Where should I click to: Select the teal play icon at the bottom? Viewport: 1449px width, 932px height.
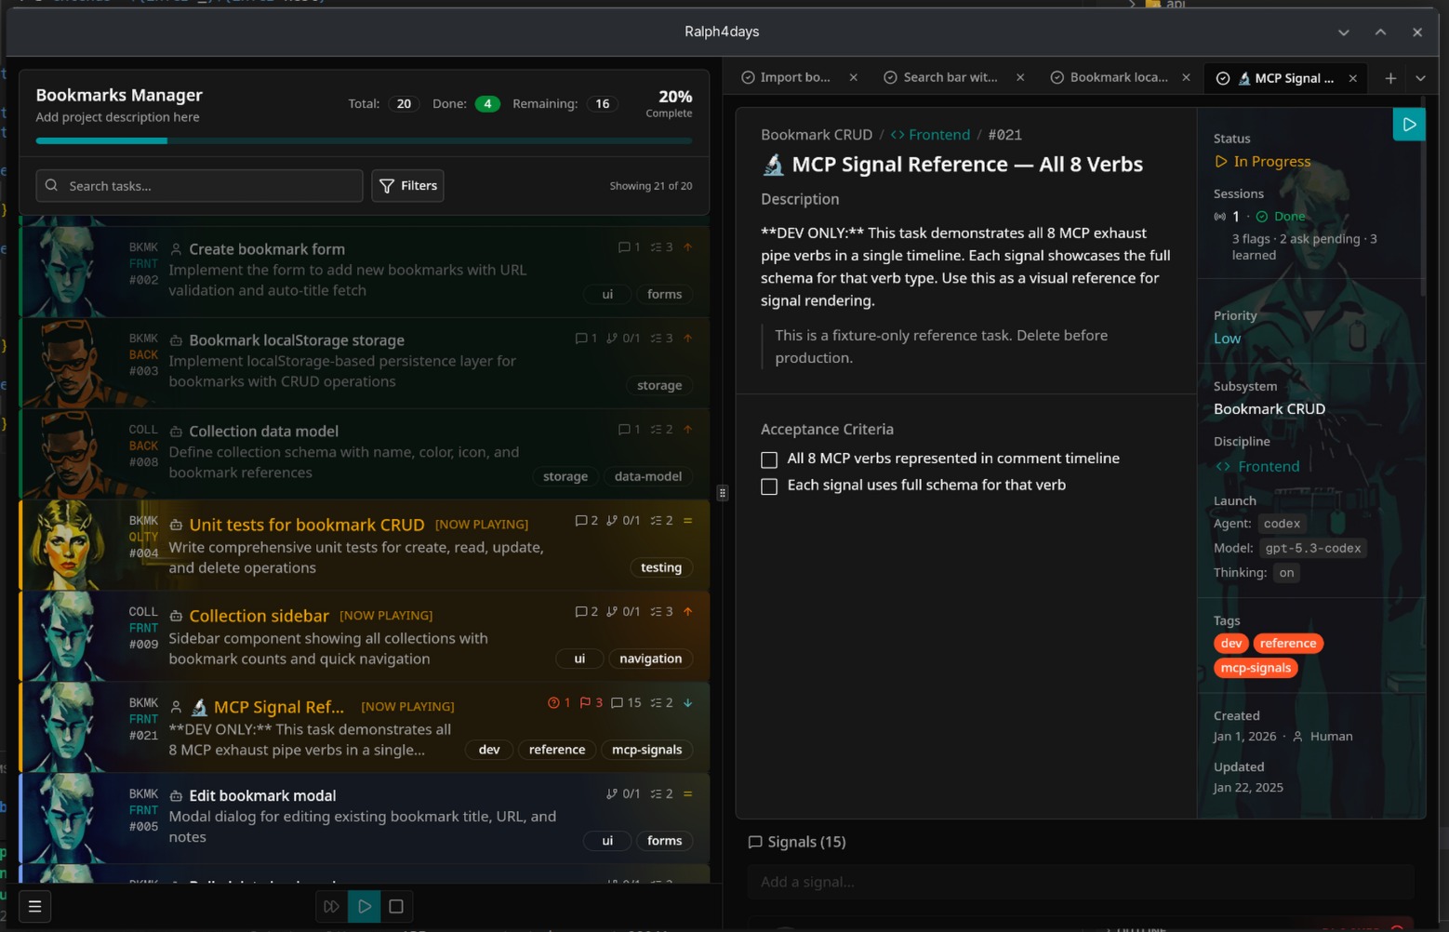pyautogui.click(x=364, y=906)
